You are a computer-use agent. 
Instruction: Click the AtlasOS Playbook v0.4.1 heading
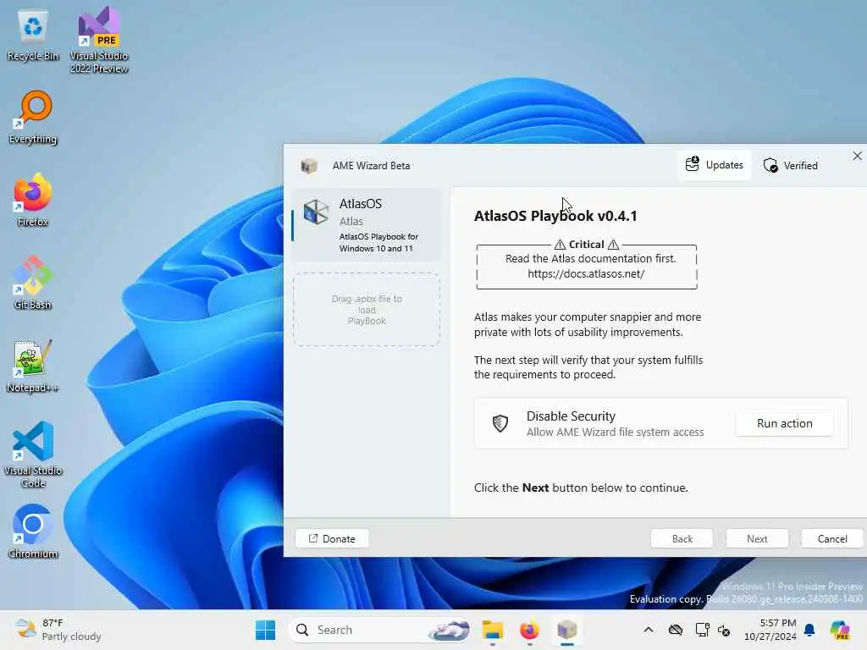[x=555, y=216]
